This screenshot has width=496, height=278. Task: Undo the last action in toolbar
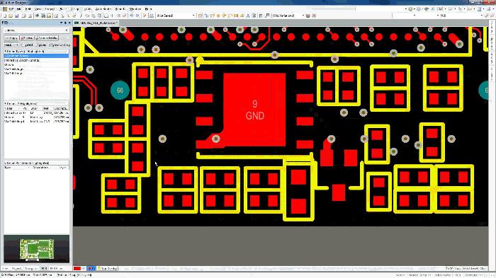[132, 16]
